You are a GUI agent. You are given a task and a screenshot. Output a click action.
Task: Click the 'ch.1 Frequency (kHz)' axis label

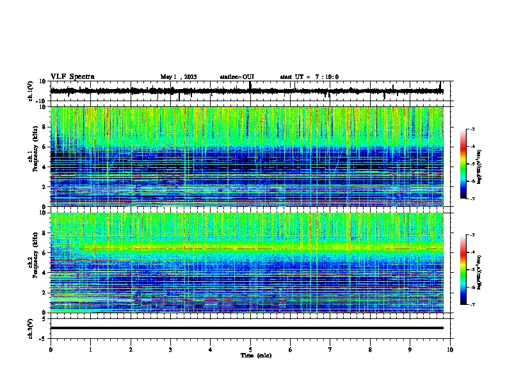(x=33, y=149)
